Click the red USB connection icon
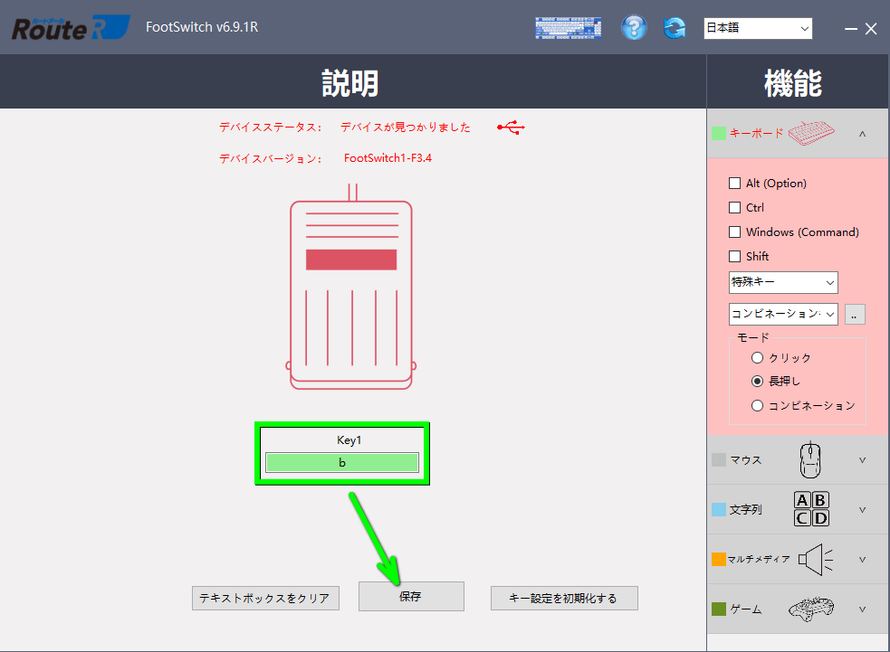 (x=510, y=128)
